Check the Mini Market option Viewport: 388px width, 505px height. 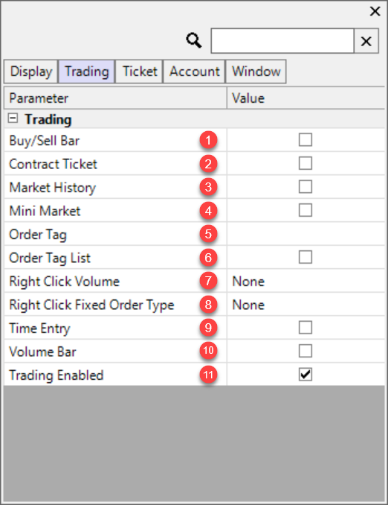coord(305,210)
